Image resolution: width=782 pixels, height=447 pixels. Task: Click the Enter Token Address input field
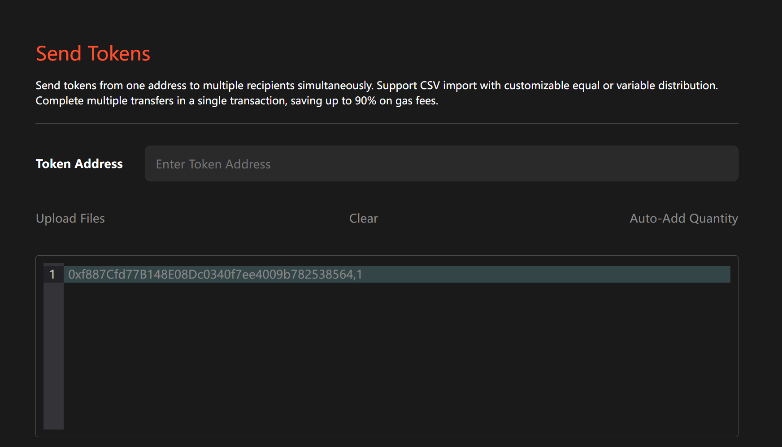point(441,164)
